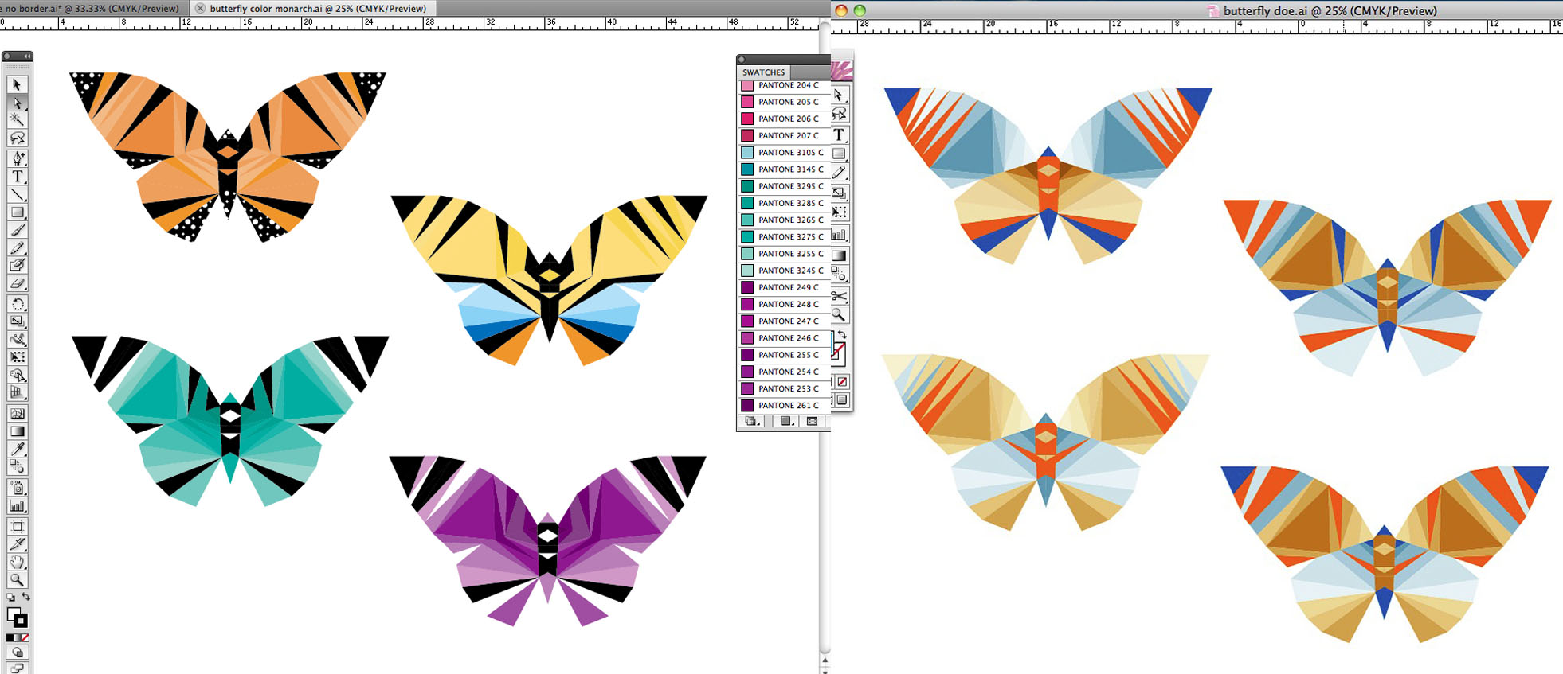This screenshot has height=674, width=1563.
Task: Select the Hand tool
Action: (18, 562)
